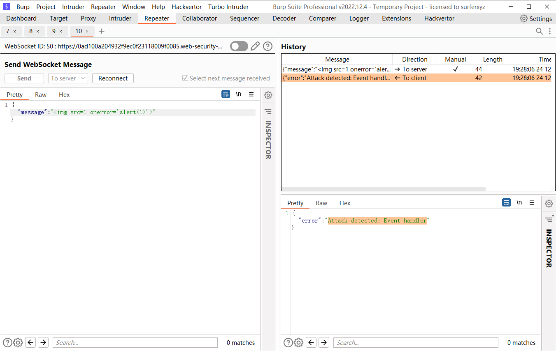Viewport: 556px width, 351px height.
Task: Click the message payload line in editor
Action: point(133,112)
